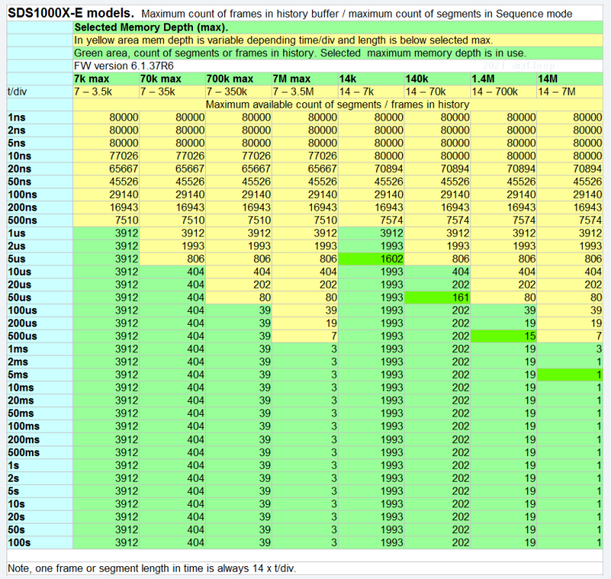The height and width of the screenshot is (579, 611).
Task: Click the '14 – 70k' range cell
Action: [x=437, y=92]
